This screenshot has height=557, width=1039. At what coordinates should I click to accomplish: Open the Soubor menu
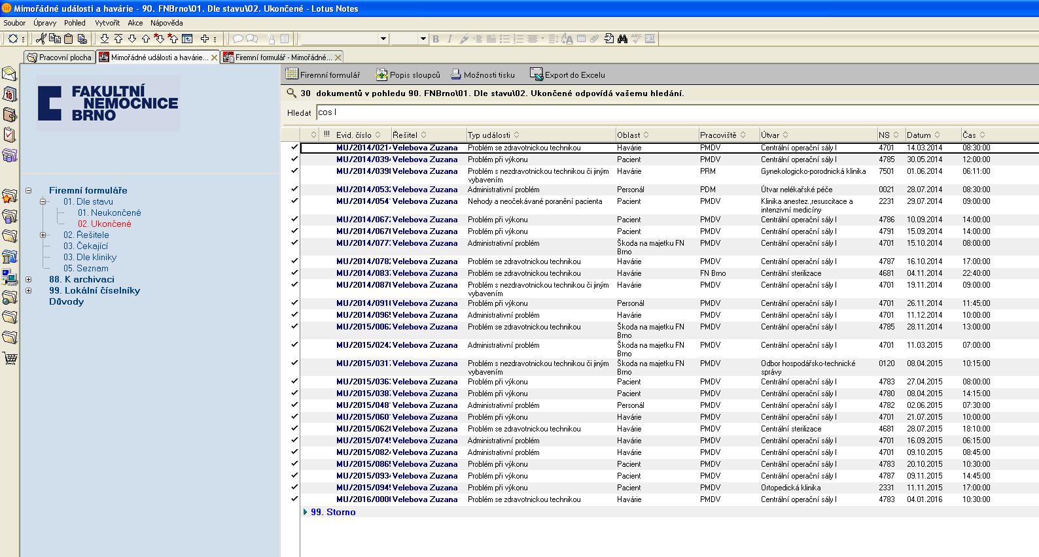14,23
